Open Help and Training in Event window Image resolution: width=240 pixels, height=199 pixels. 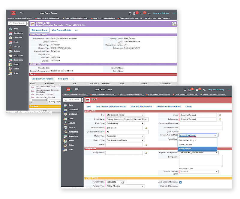tap(216, 90)
